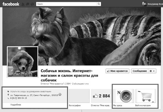Open the notifications globe icon
This screenshot has width=163, height=112.
(32, 4)
